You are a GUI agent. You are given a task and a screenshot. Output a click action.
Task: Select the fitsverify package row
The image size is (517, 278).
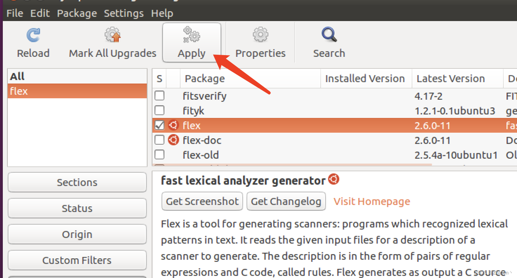pos(335,96)
